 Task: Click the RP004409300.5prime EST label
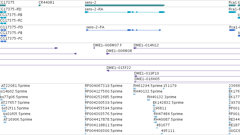[104, 131]
